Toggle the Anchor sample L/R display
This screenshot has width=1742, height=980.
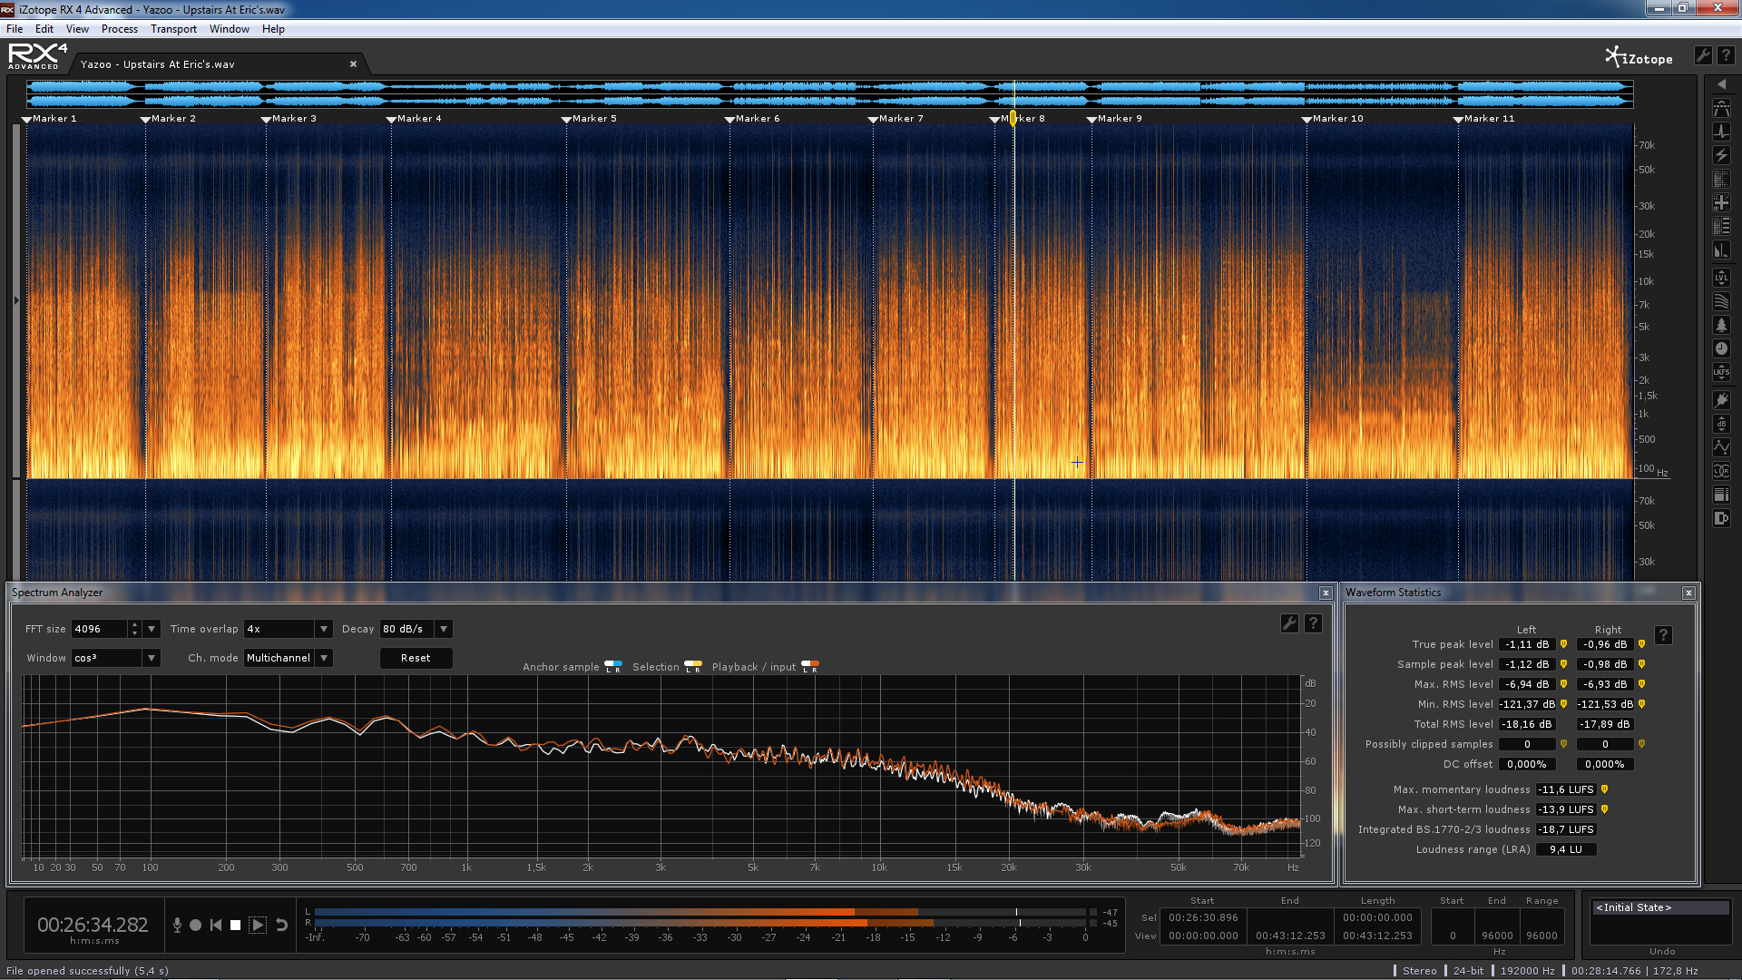[x=613, y=666]
